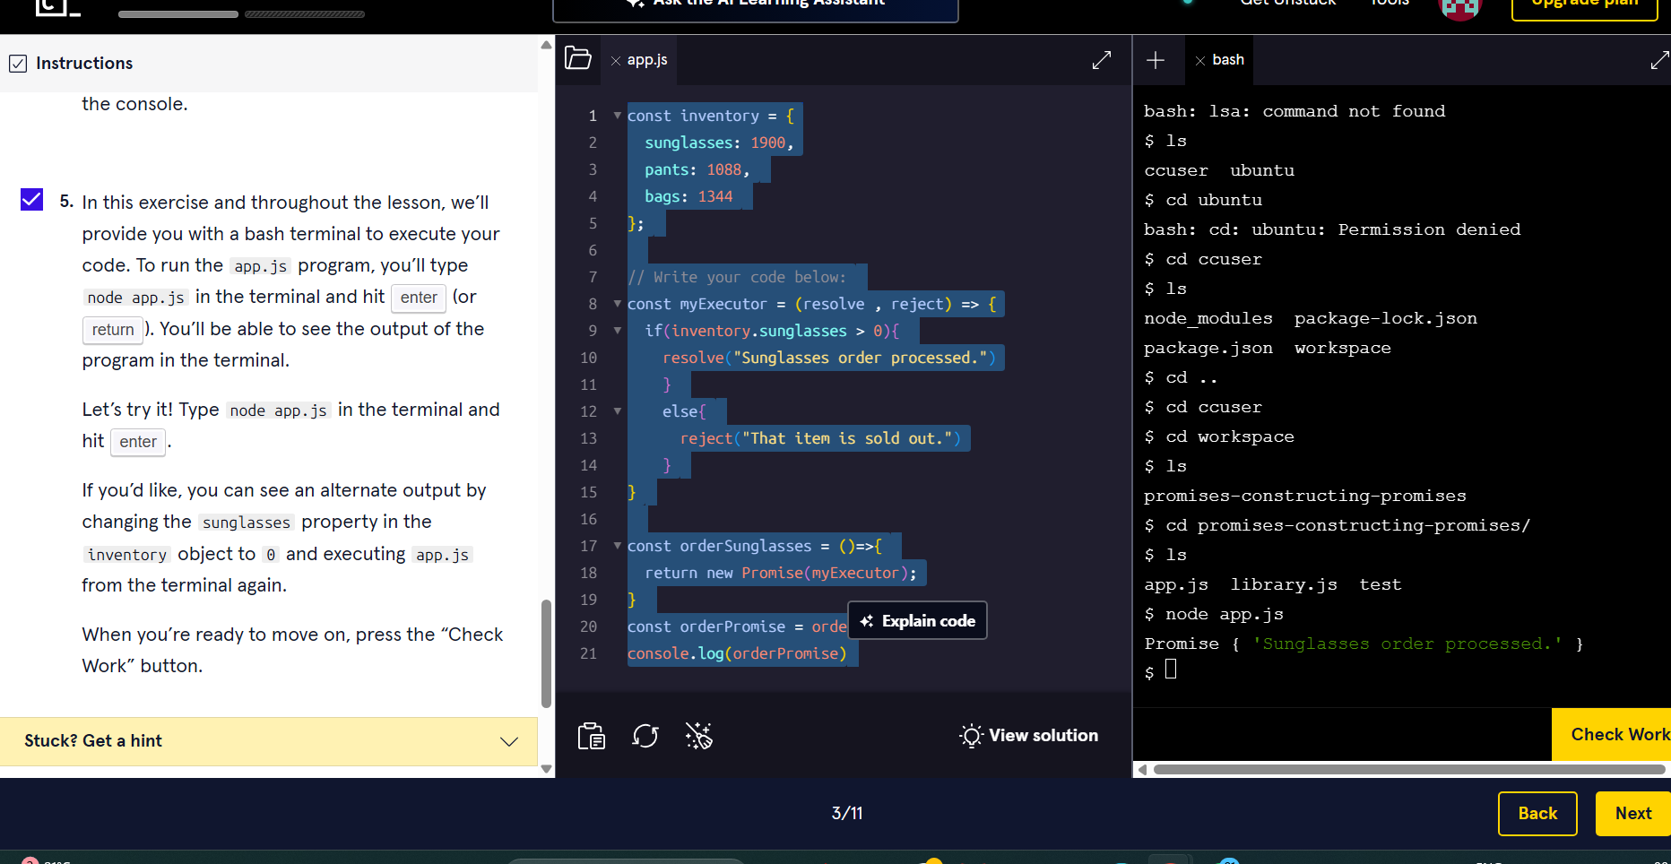Select the app.js tab

(x=647, y=60)
